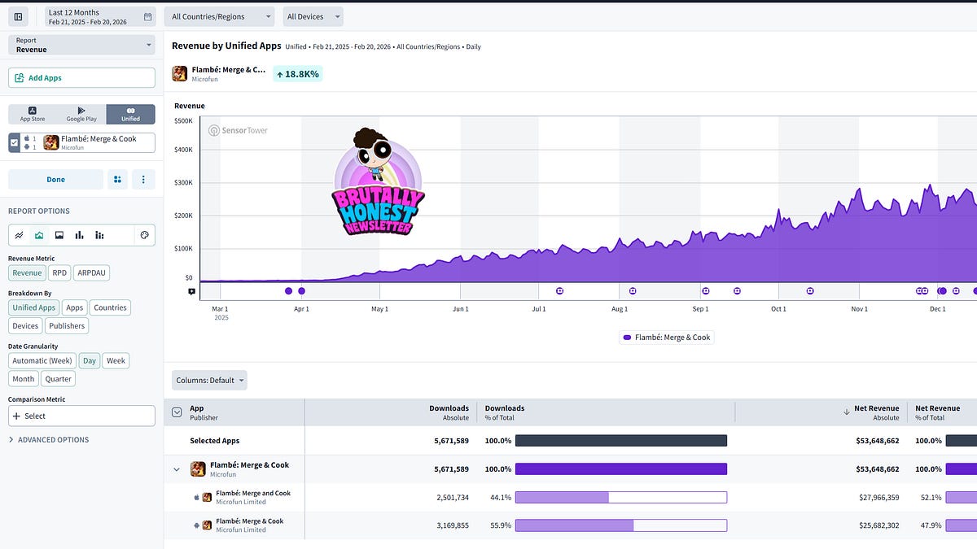Click the Apple icon in Merge and Cook row
The width and height of the screenshot is (977, 549).
196,497
